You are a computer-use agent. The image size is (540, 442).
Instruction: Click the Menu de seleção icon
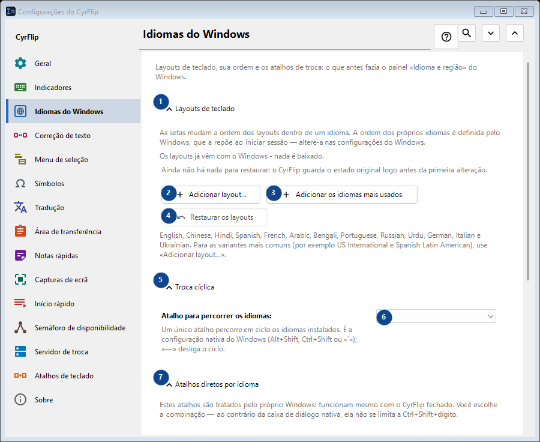pyautogui.click(x=20, y=159)
